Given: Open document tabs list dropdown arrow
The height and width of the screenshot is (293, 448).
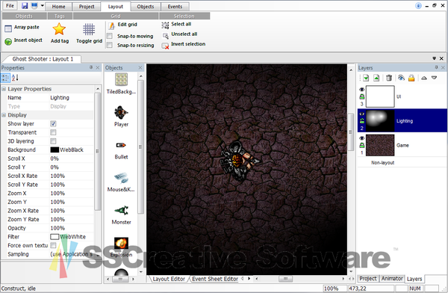Looking at the screenshot, I should 434,58.
